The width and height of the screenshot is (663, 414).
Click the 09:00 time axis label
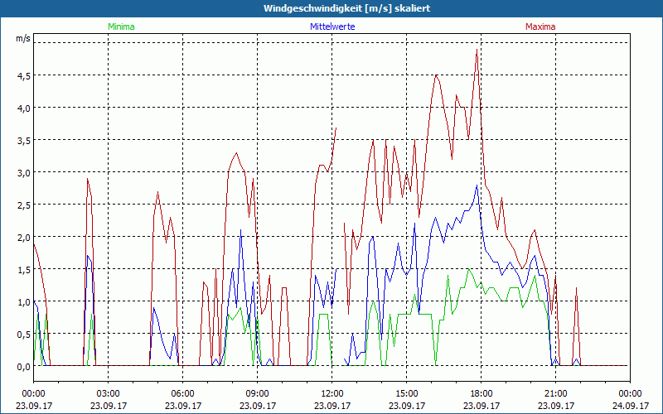click(x=257, y=394)
